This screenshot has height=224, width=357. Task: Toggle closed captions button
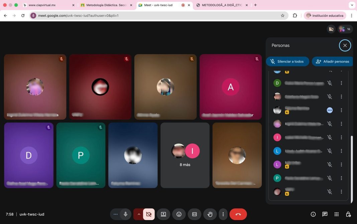pos(195,214)
